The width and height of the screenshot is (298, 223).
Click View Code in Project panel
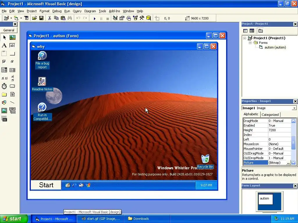[245, 31]
